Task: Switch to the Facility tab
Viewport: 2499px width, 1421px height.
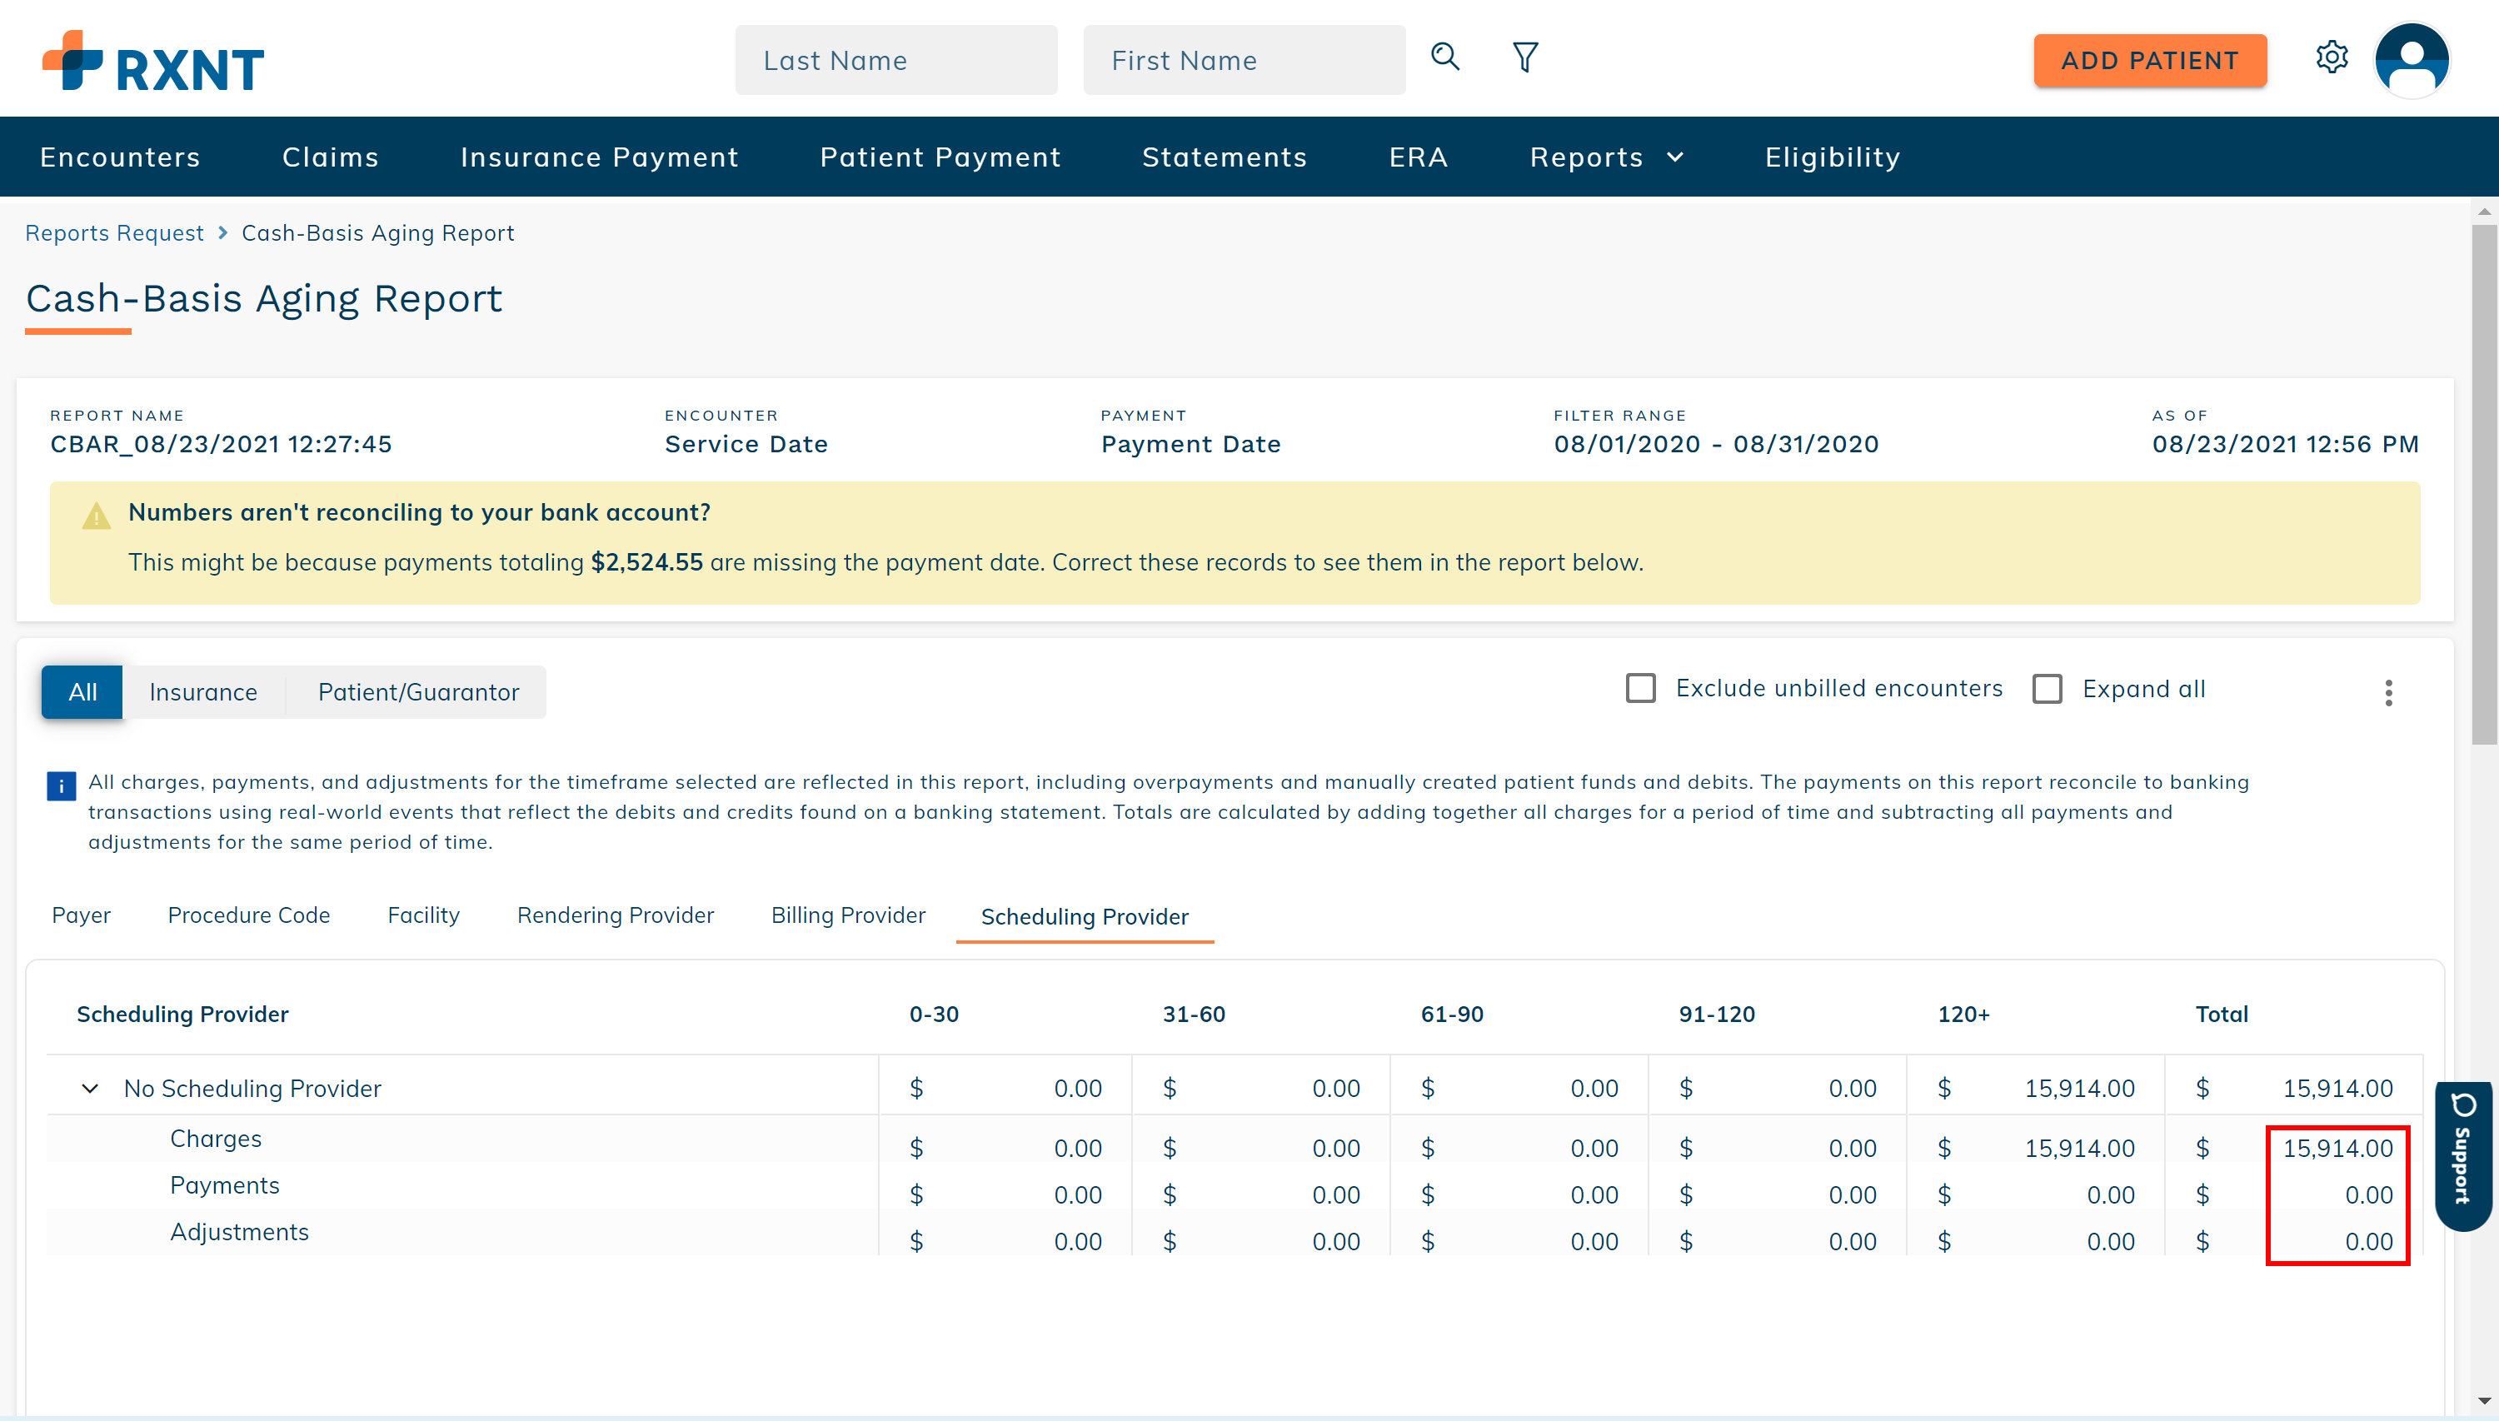Action: point(423,915)
